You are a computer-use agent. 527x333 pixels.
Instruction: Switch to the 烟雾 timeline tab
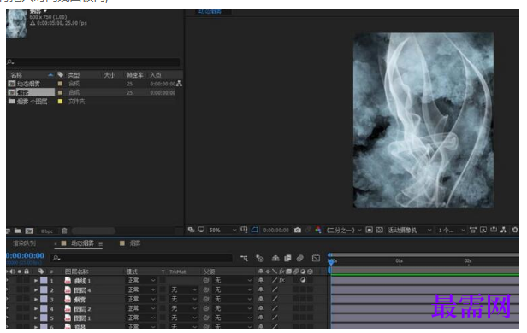pyautogui.click(x=135, y=243)
